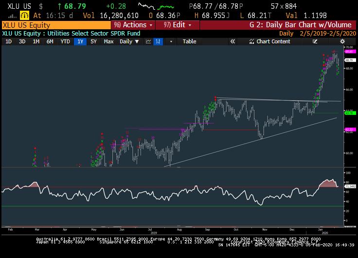Click the XLU US ticker in header
This screenshot has width=358, height=258.
(x=19, y=6)
